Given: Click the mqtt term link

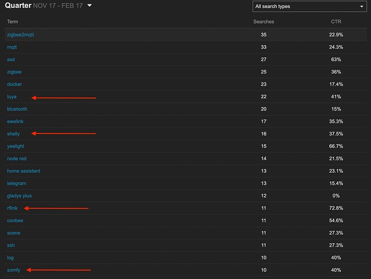Looking at the screenshot, I should pyautogui.click(x=12, y=47).
